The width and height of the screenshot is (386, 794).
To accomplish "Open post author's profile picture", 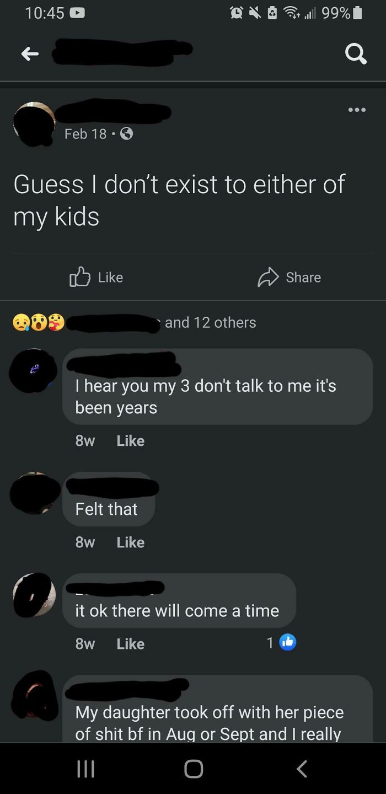I will pos(35,124).
